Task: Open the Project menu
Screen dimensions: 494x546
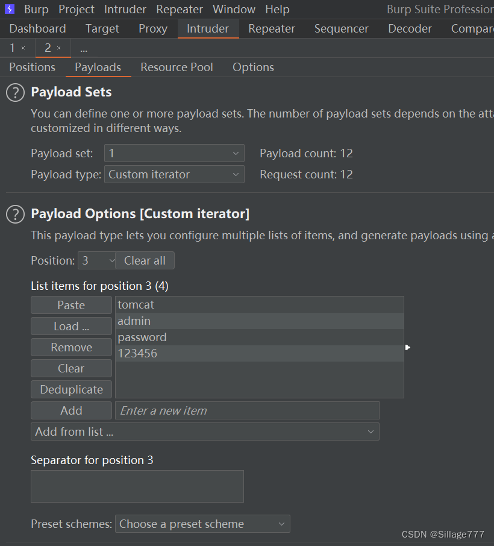Action: click(x=77, y=10)
